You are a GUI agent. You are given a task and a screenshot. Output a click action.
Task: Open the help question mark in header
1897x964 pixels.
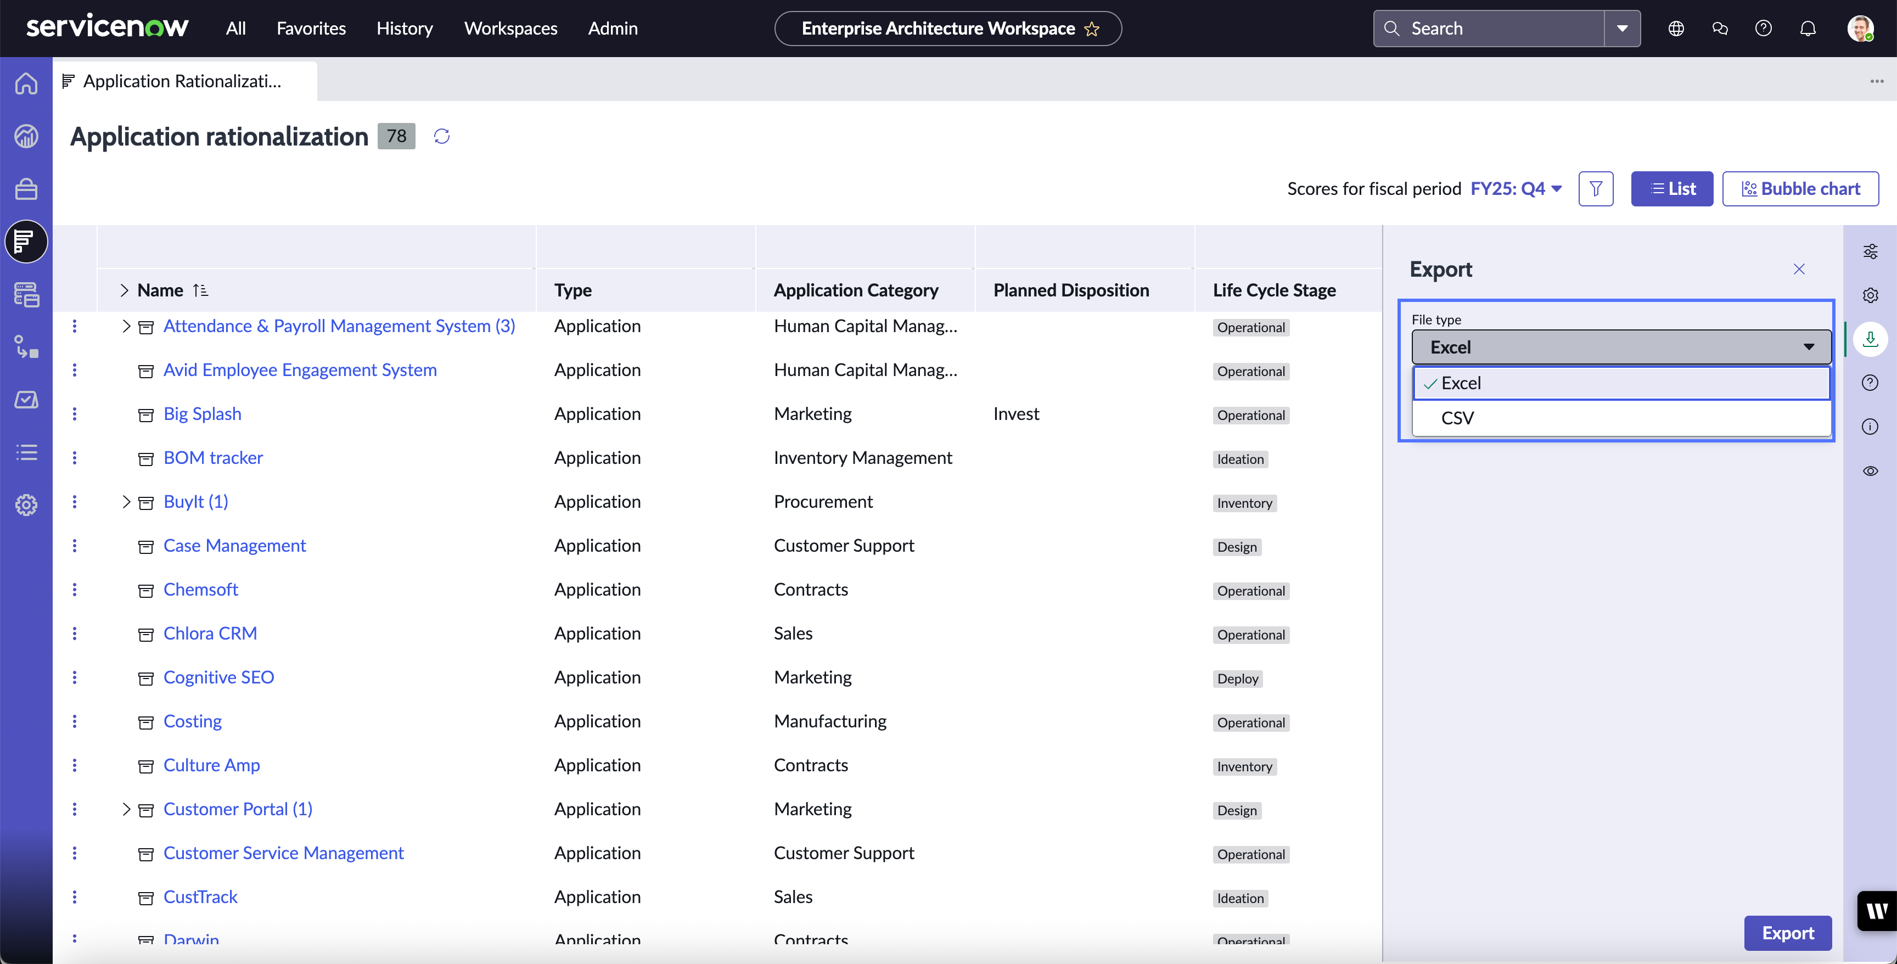coord(1763,29)
